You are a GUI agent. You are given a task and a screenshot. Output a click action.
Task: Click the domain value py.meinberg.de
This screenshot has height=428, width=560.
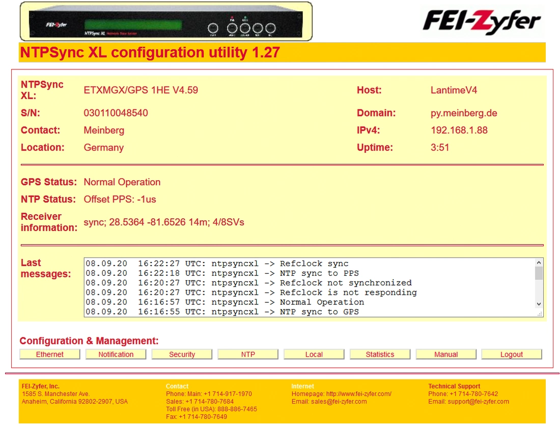[x=464, y=113]
